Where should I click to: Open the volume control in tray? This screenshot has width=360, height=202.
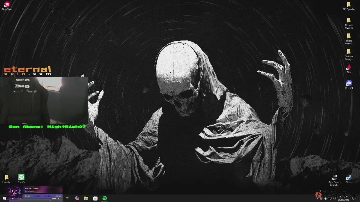pos(335,198)
